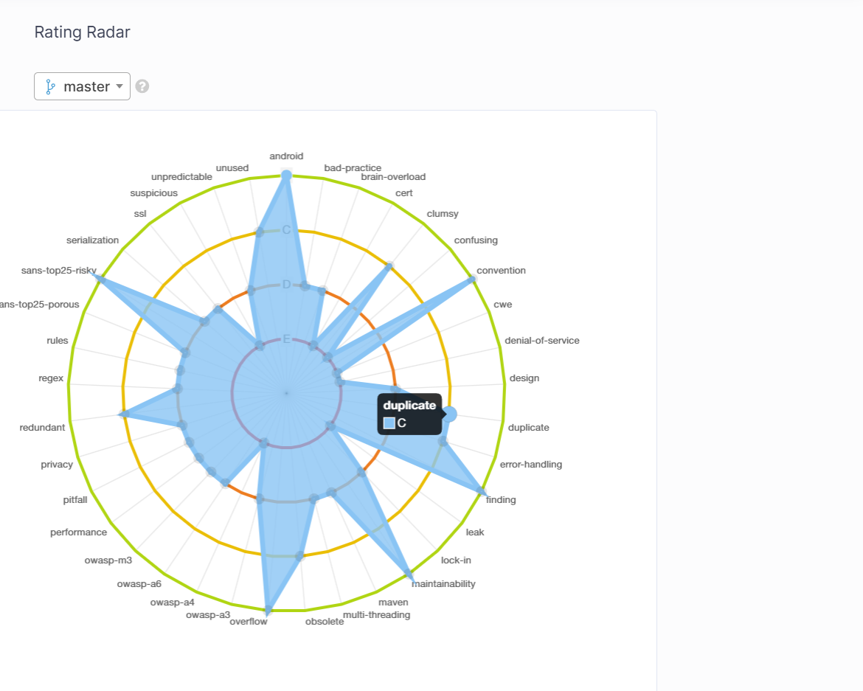Click the 'performance' axis label
The height and width of the screenshot is (691, 863).
[x=78, y=532]
